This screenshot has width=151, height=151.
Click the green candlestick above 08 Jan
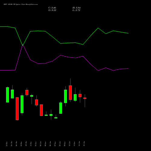61,108
